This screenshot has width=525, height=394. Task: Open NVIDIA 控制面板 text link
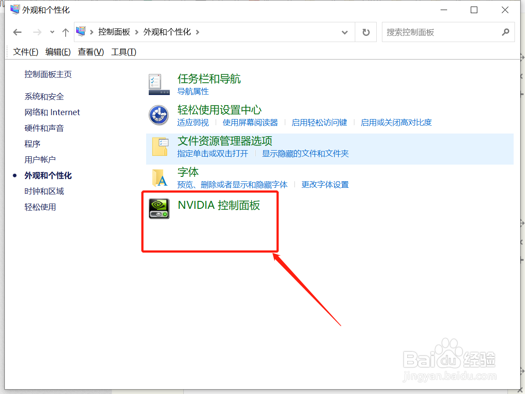click(x=219, y=205)
